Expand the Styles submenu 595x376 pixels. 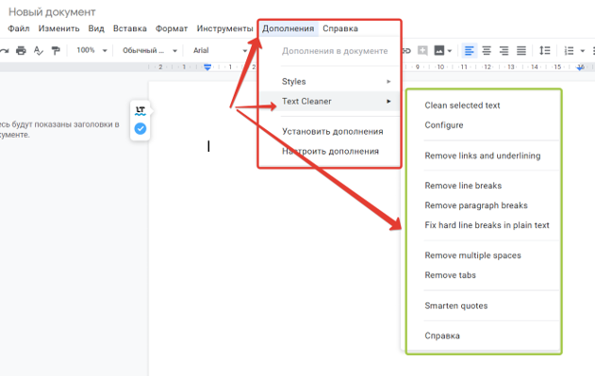click(x=329, y=82)
